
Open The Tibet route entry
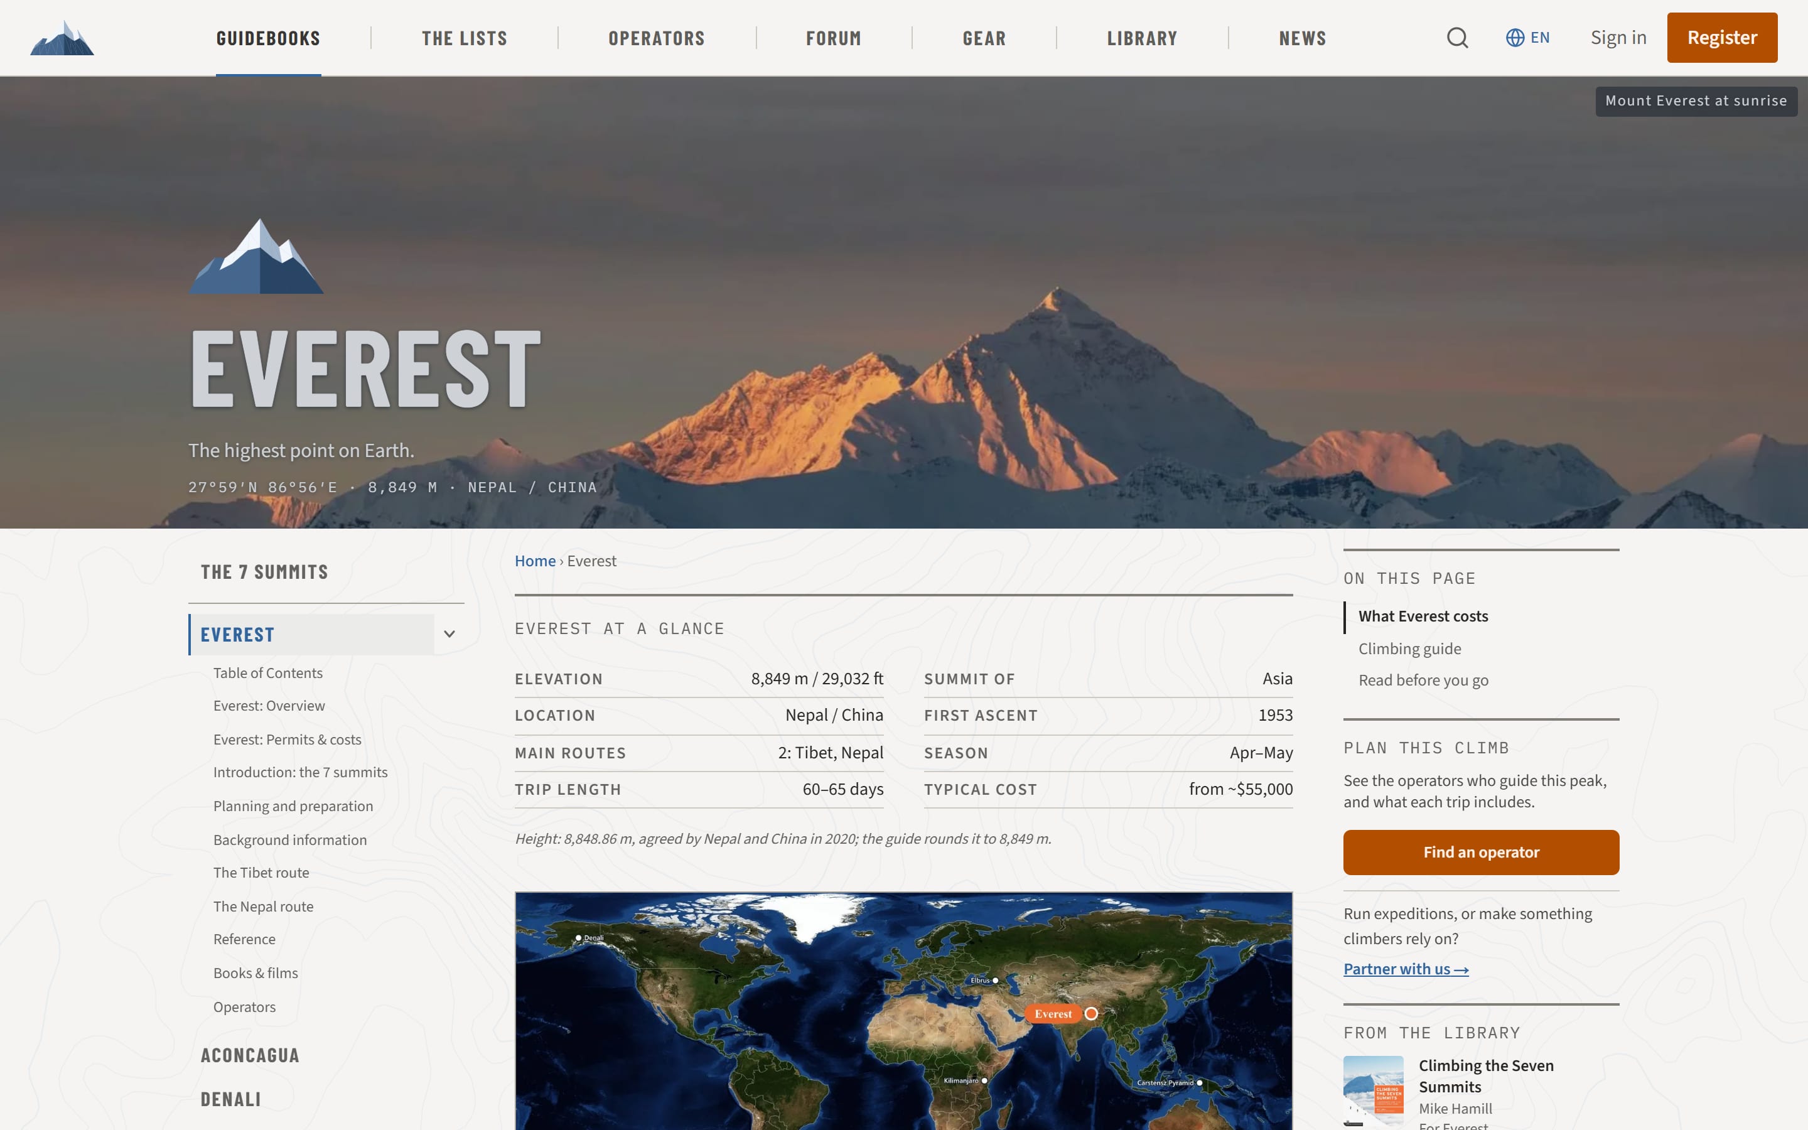[x=261, y=872]
